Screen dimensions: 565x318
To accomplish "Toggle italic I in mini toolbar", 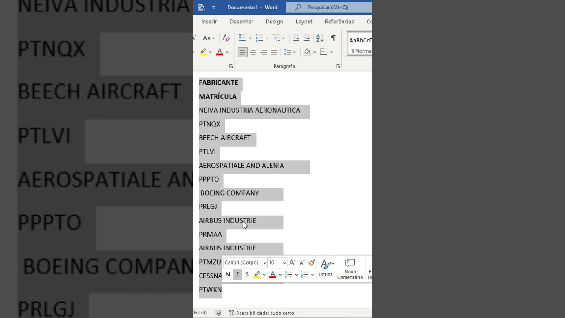I will pos(237,275).
